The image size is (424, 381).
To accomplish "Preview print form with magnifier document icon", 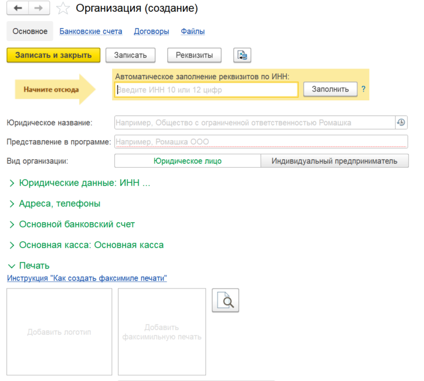I will pos(226,300).
